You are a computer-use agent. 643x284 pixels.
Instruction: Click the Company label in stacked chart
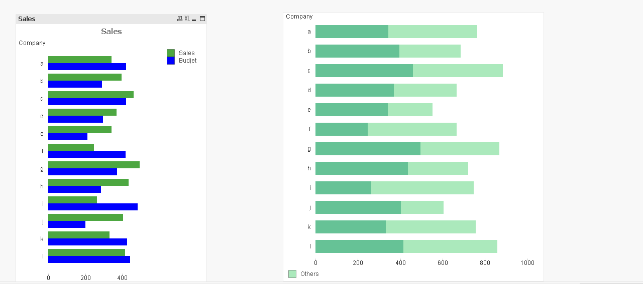pos(299,17)
